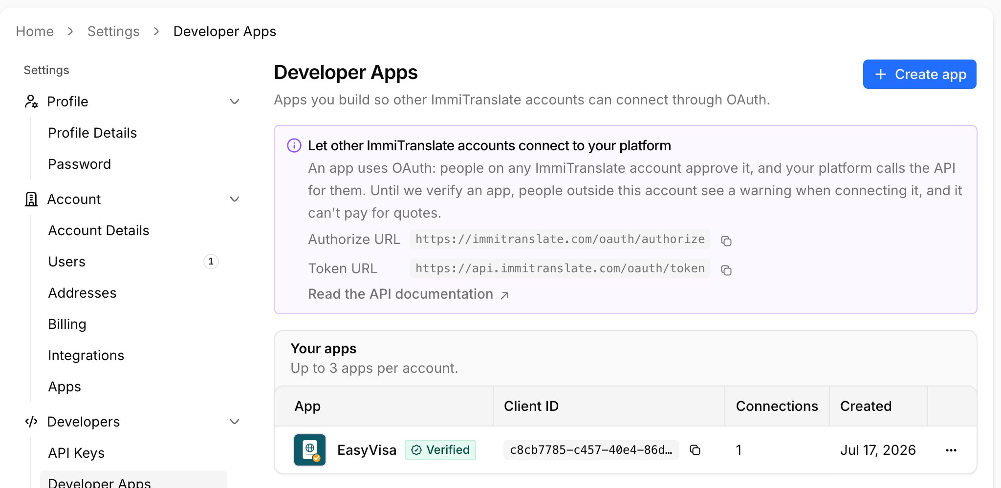The height and width of the screenshot is (488, 1001).
Task: Copy the Authorize URL
Action: click(x=726, y=241)
